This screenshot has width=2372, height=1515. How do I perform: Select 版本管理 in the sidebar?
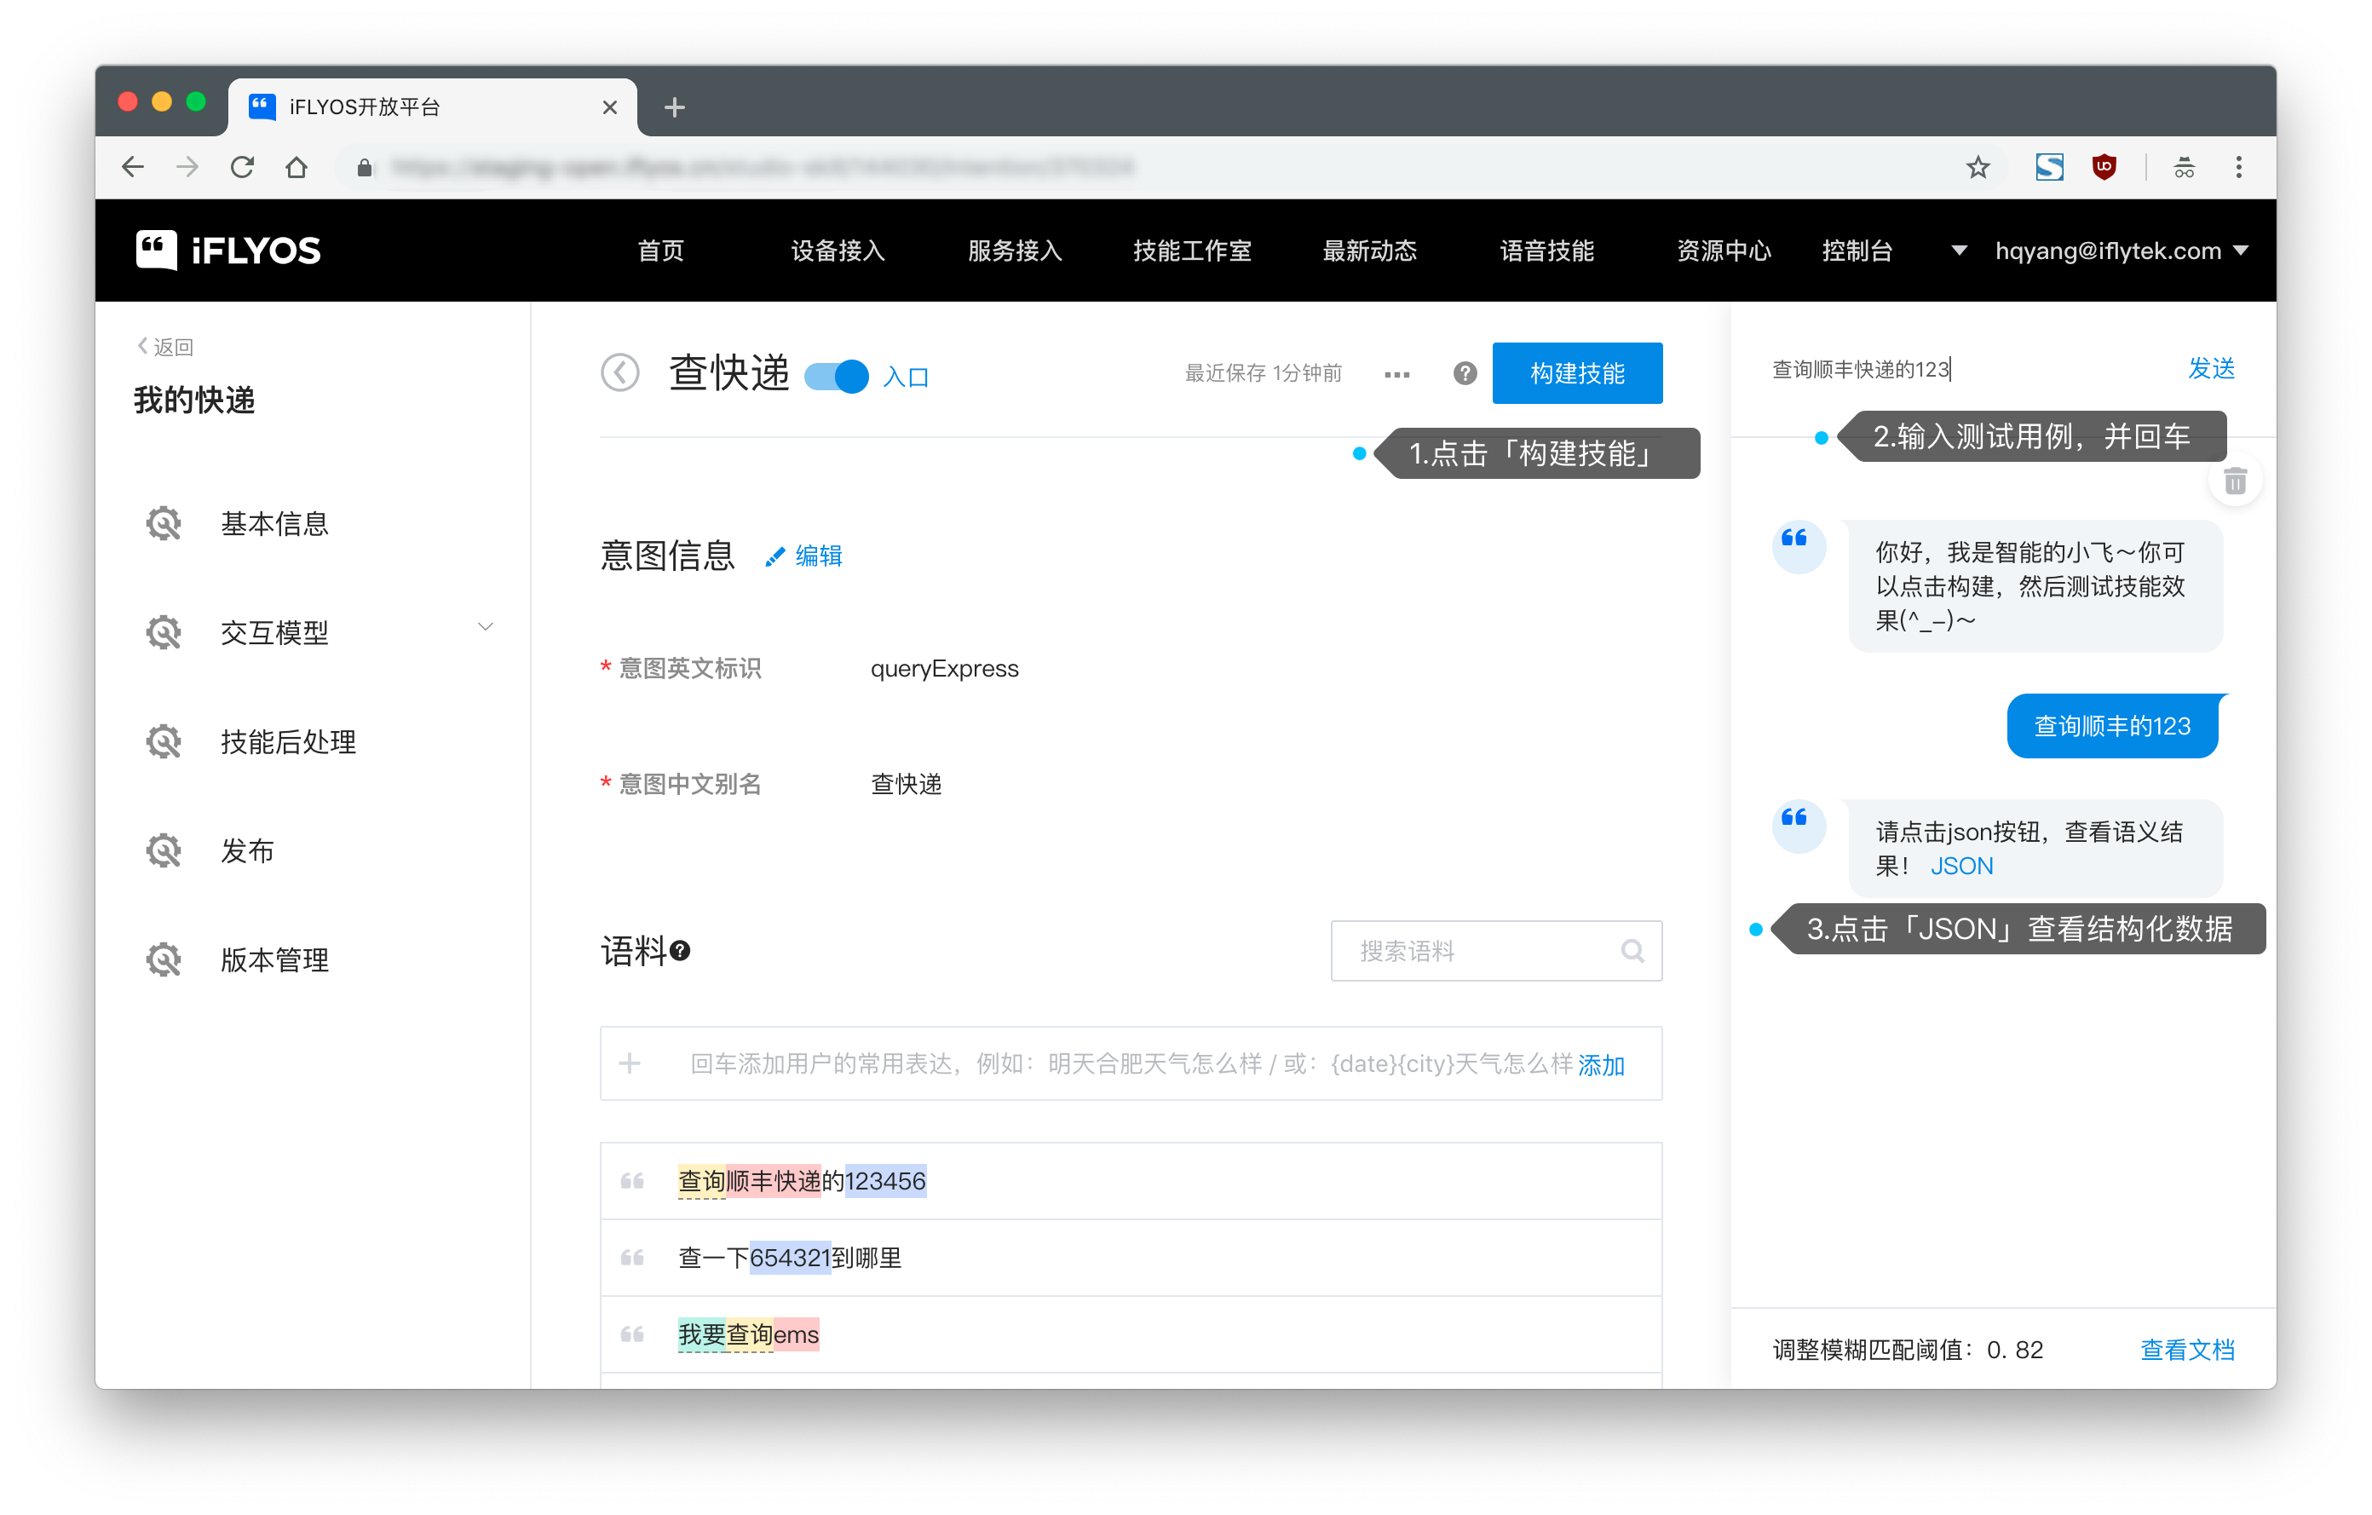(x=273, y=959)
